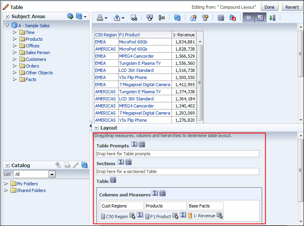Open the Print dropdown arrow
The height and width of the screenshot is (226, 304).
106,18
